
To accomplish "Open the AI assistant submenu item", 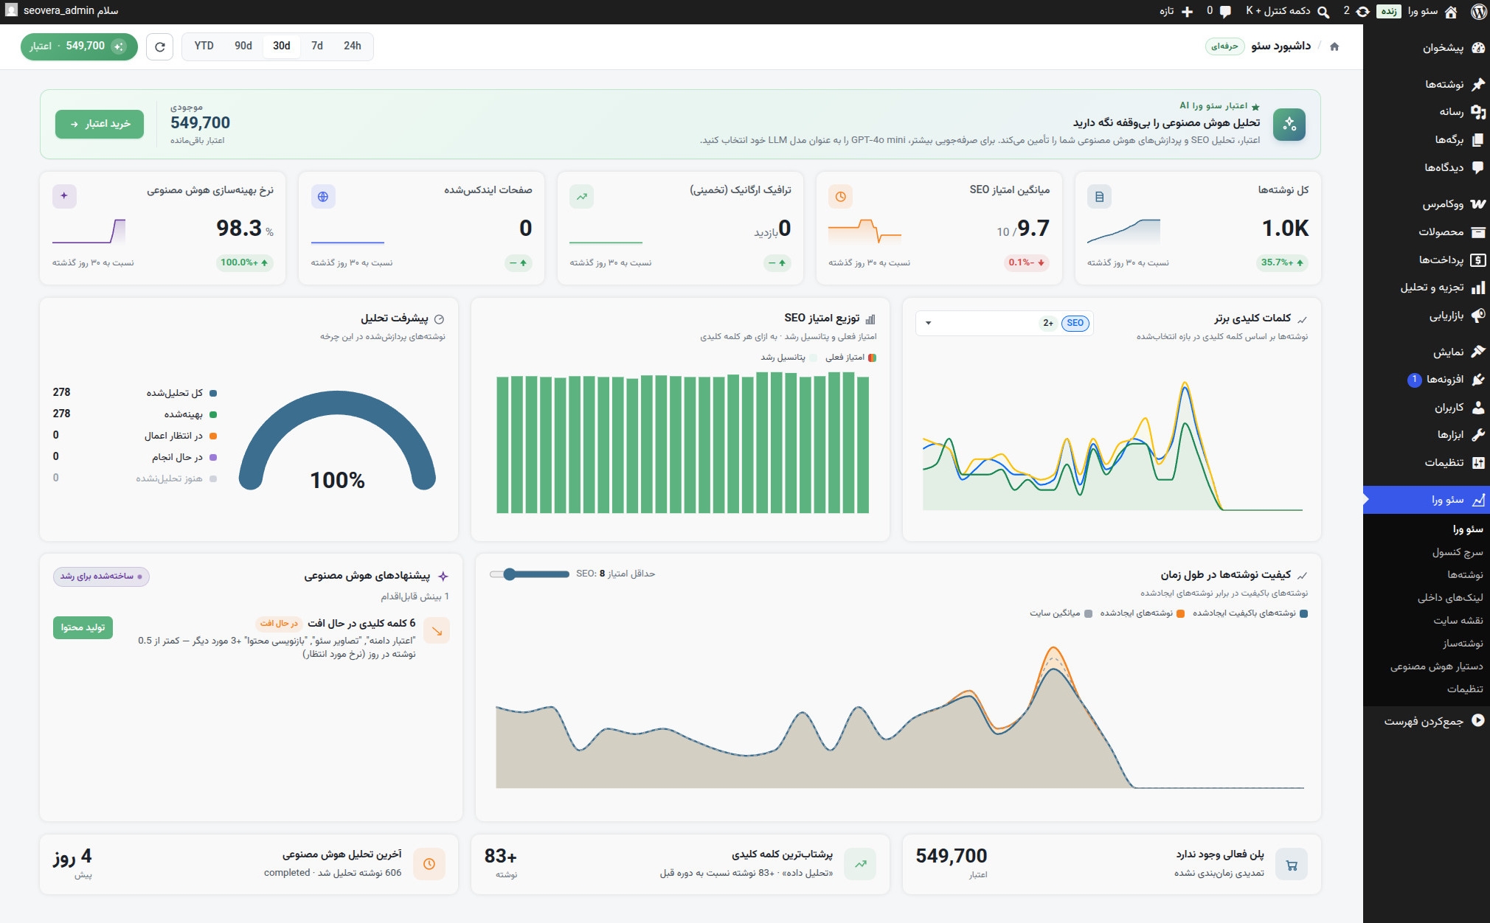I will click(1437, 666).
